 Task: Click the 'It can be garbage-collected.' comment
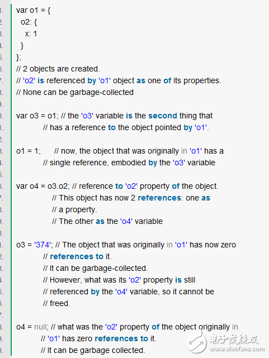pos(96,268)
